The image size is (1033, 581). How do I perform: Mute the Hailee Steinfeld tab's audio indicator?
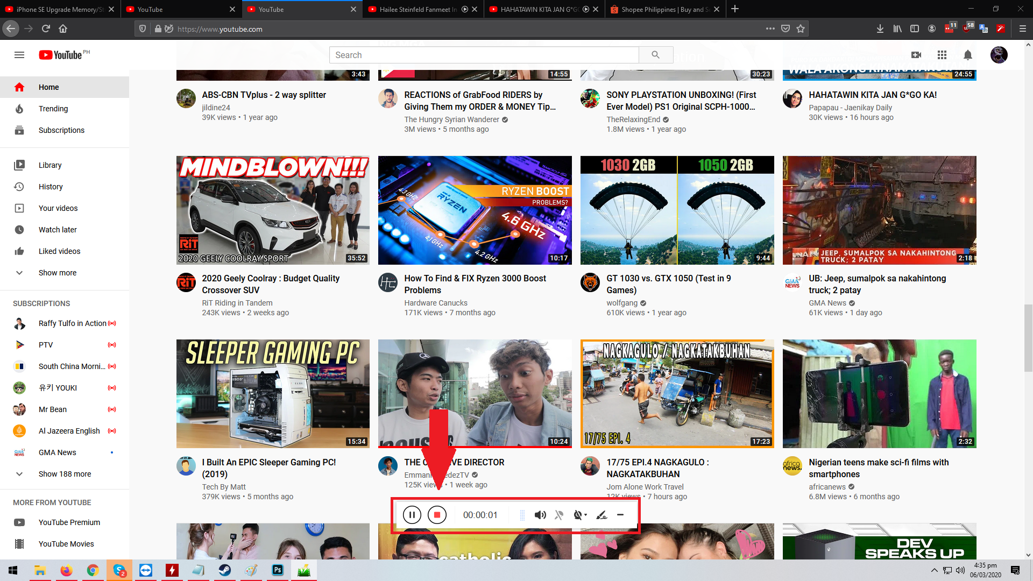point(465,9)
